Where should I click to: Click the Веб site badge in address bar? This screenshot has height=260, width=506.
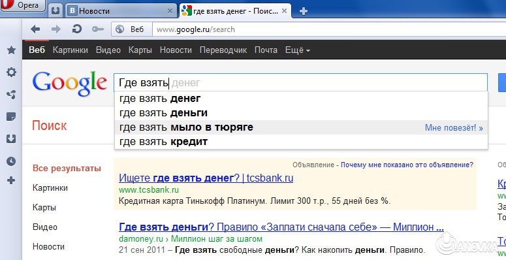(x=132, y=29)
